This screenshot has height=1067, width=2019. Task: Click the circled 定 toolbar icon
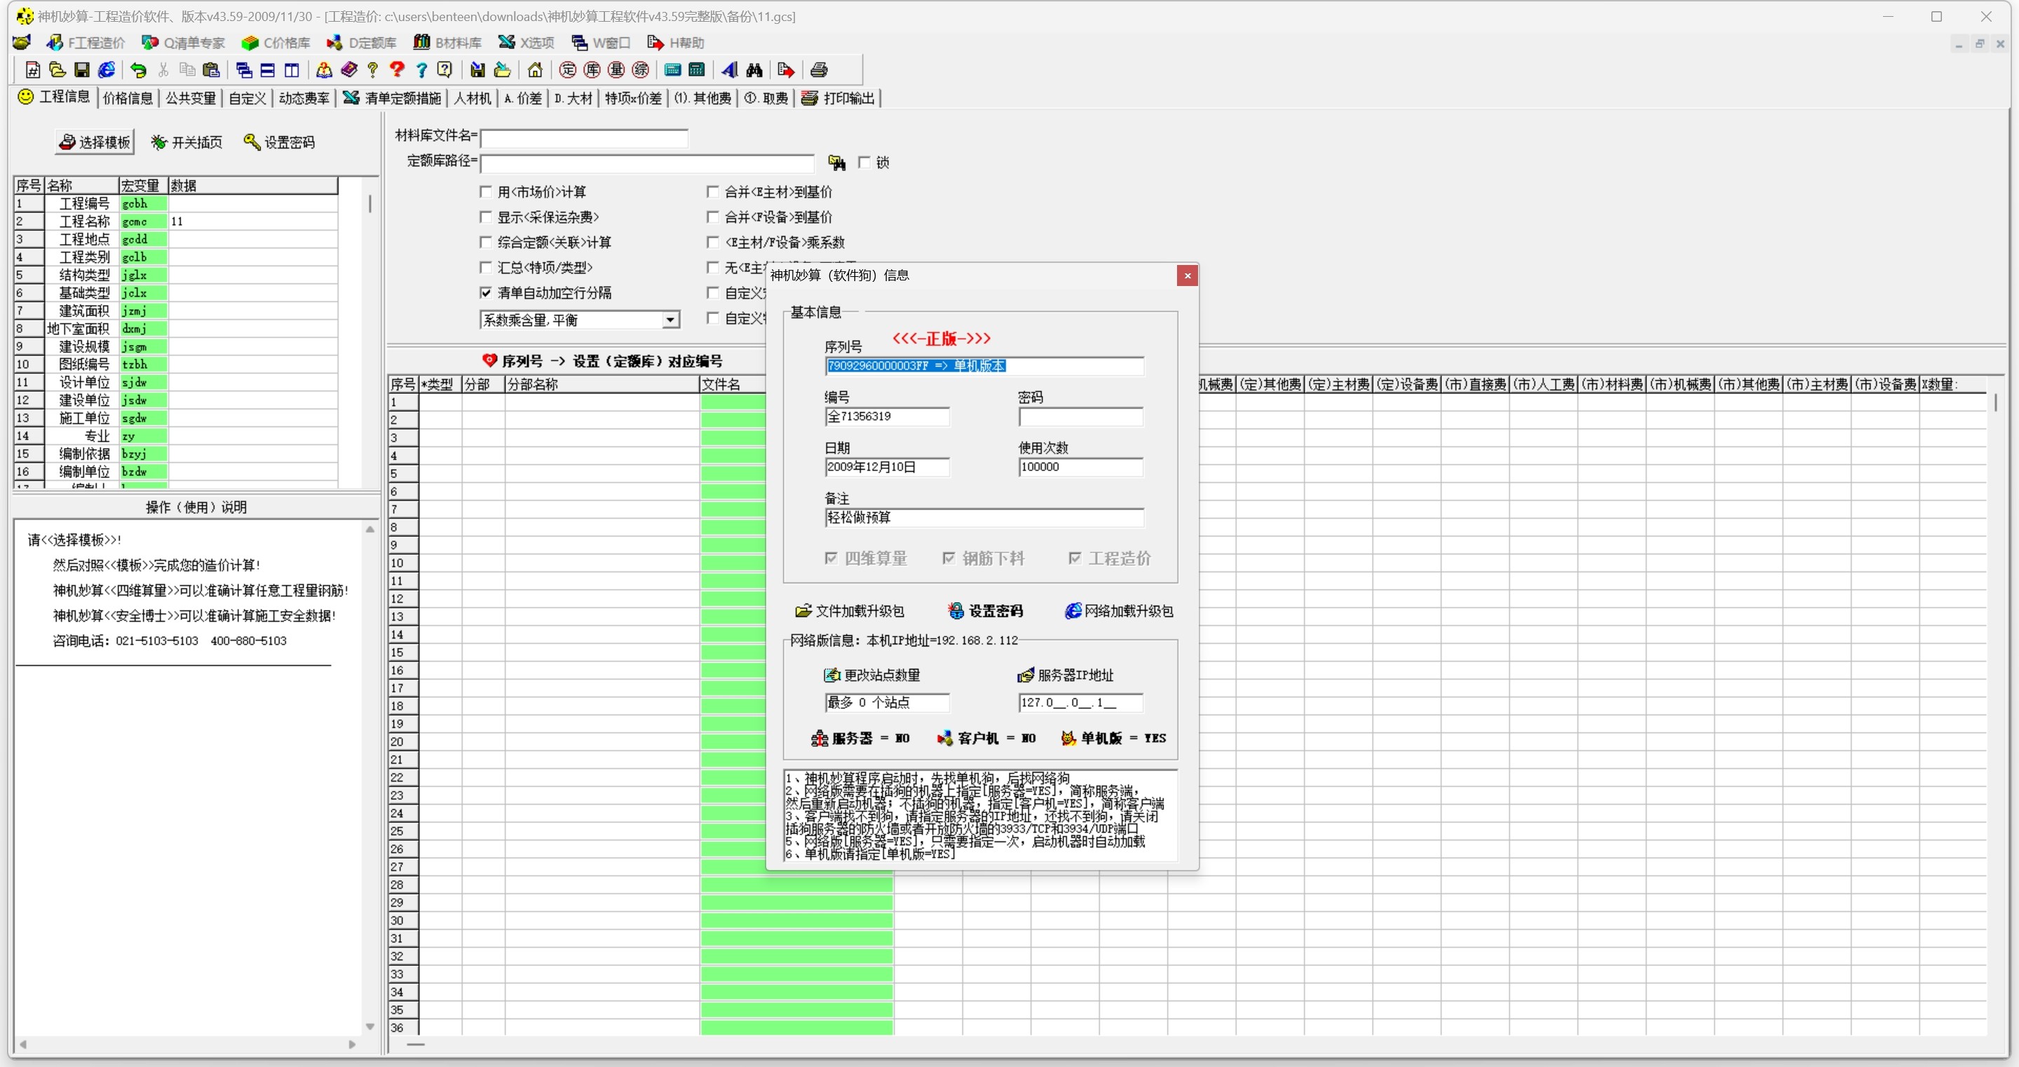coord(567,70)
